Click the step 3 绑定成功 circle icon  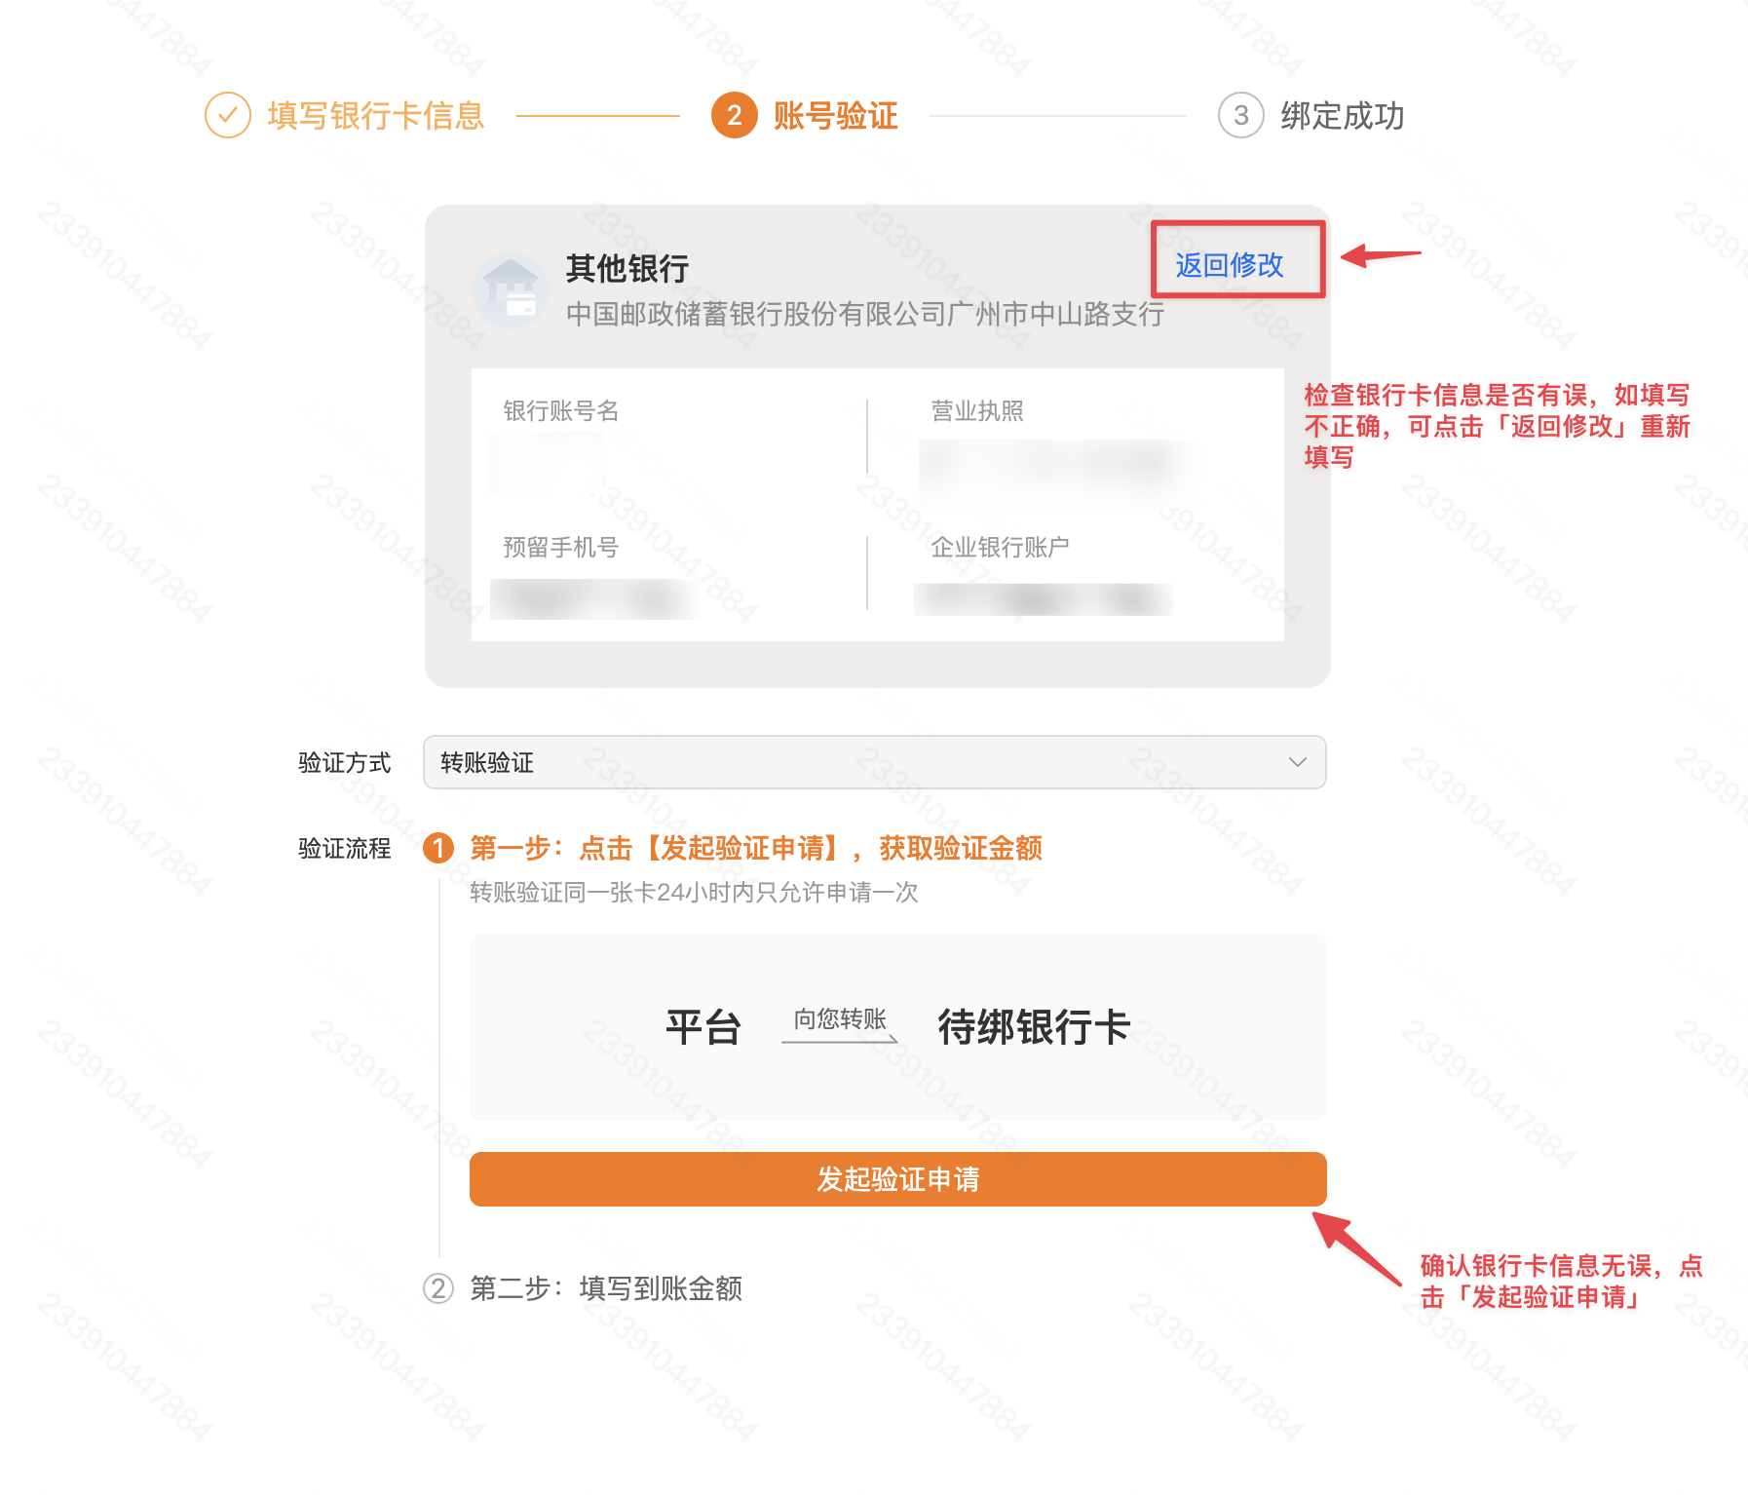(1239, 115)
